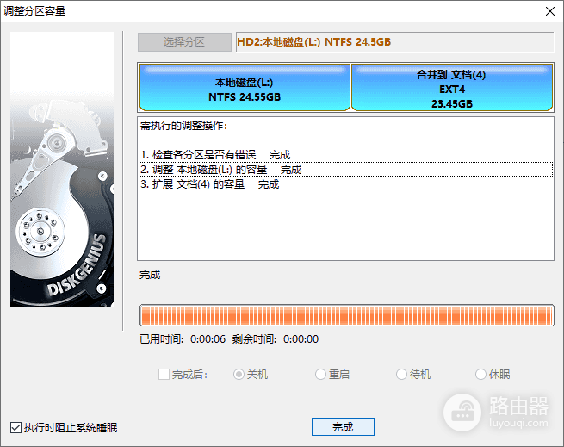Screen dimensions: 564x447
Task: Click the DiskGenius hard drive image
Action: (x=62, y=170)
